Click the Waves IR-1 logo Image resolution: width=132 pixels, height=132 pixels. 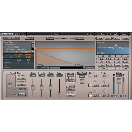pyautogui.click(x=7, y=34)
